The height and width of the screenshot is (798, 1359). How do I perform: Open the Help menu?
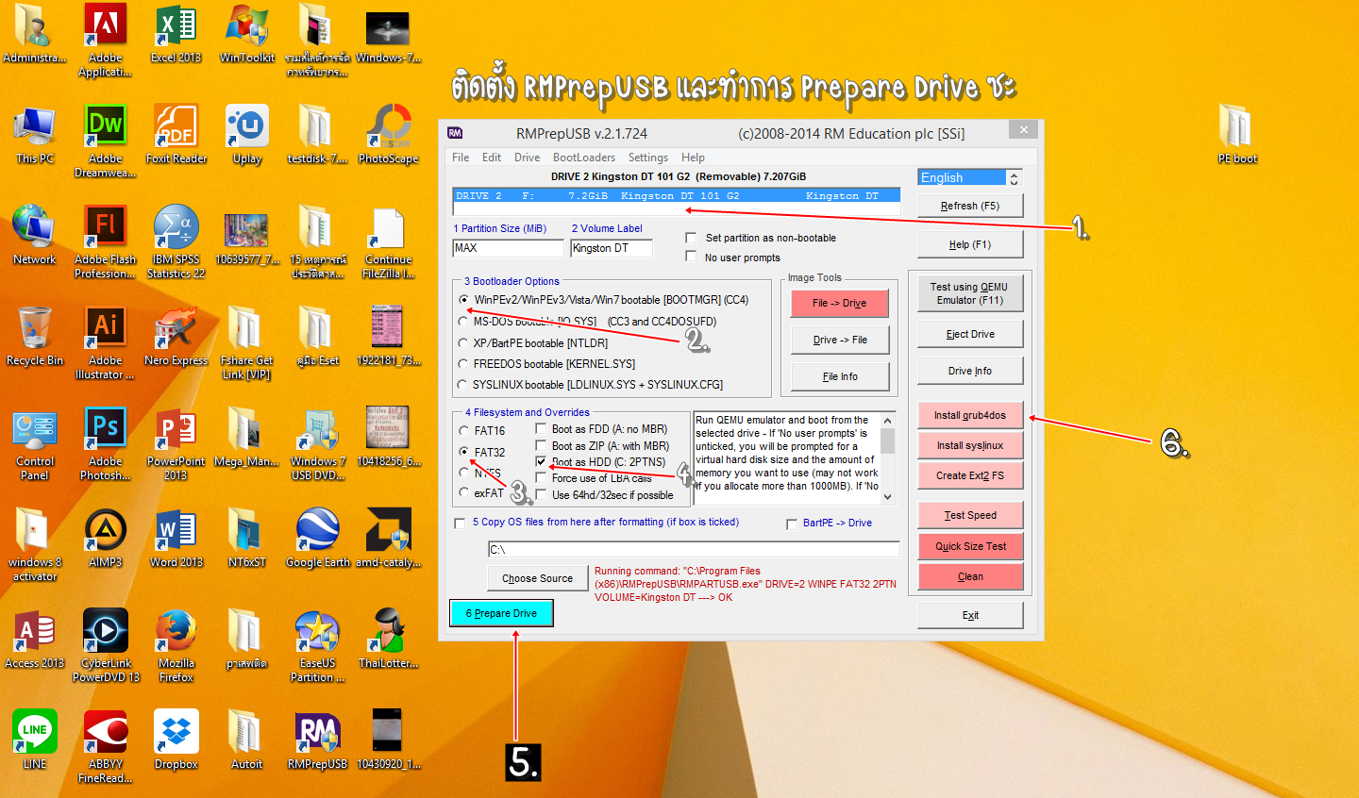693,158
